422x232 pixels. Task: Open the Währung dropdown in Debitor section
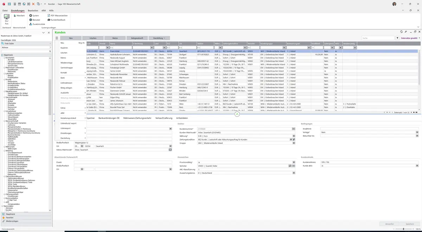(x=294, y=136)
